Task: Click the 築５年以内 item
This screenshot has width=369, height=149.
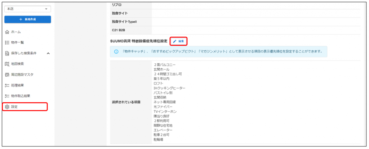Action: click(x=161, y=79)
